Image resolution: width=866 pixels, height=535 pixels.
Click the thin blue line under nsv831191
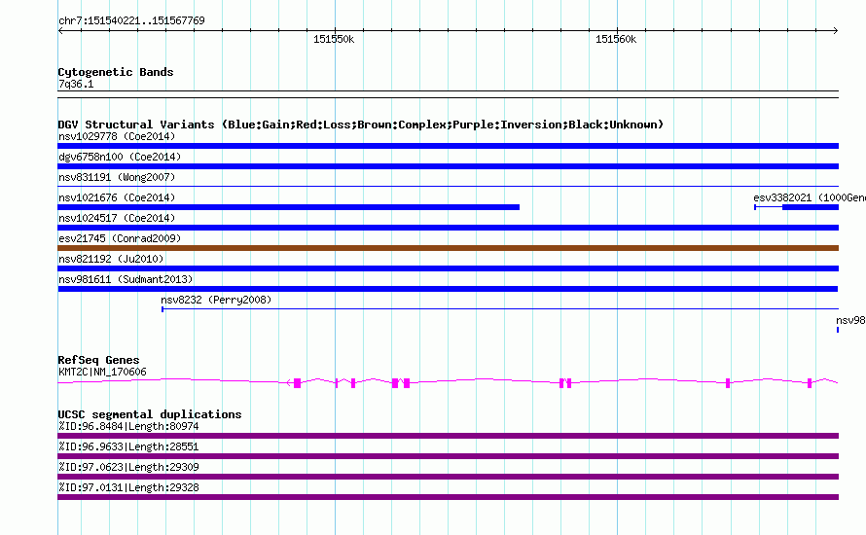448,187
